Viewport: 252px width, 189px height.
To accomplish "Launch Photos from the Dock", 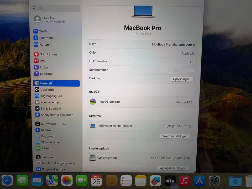I will [x=67, y=180].
